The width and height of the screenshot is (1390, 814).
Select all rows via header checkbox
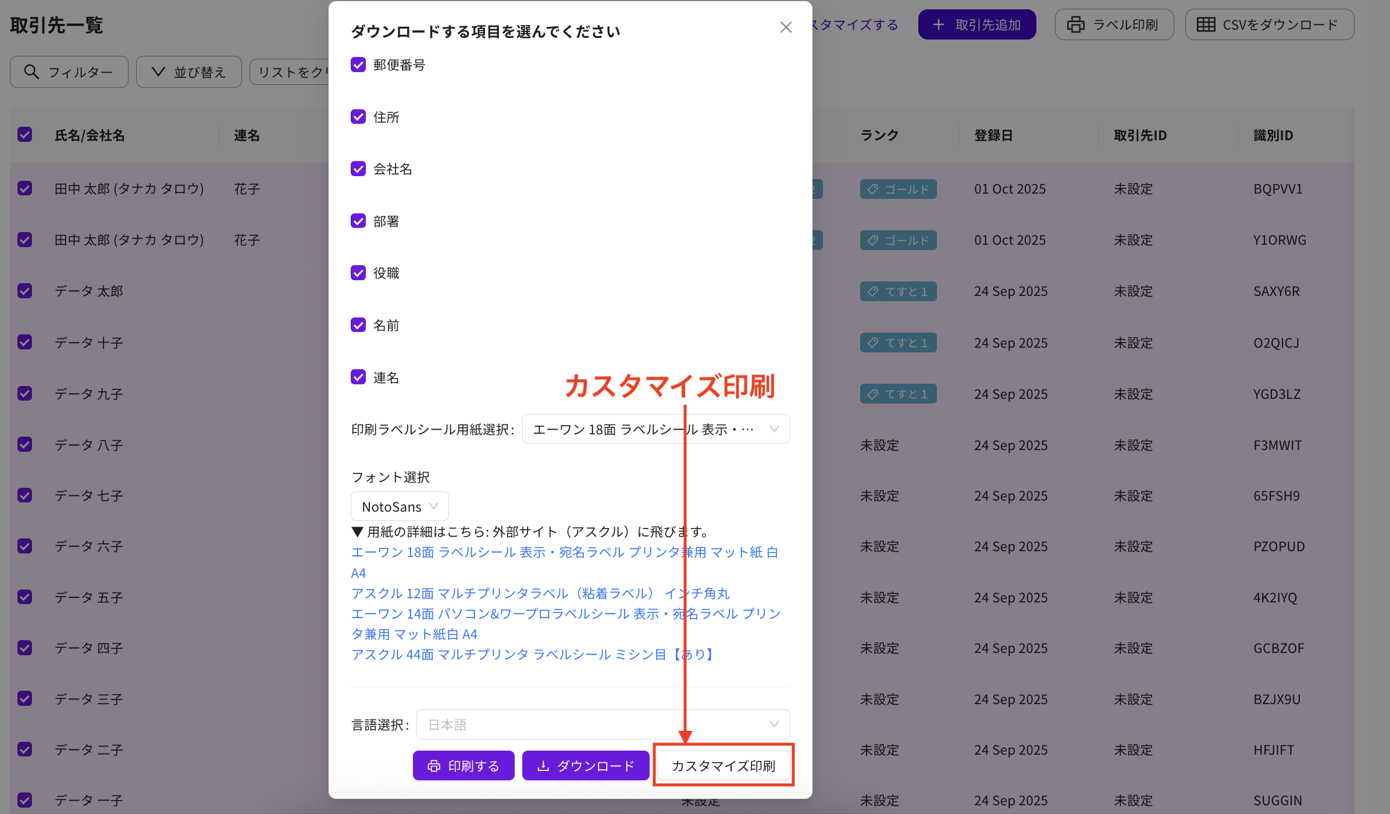point(24,135)
